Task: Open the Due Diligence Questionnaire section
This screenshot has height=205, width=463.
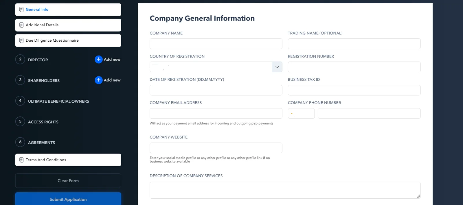Action: pos(68,40)
